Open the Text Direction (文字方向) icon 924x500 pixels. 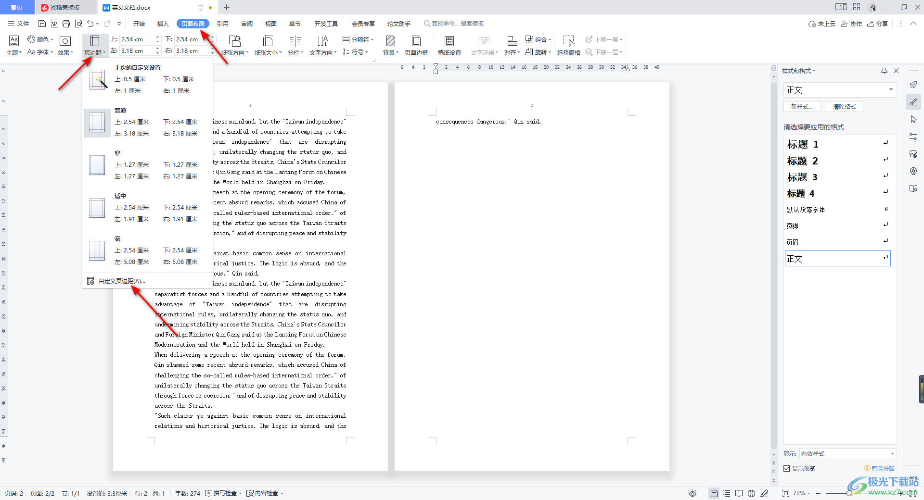(x=323, y=45)
